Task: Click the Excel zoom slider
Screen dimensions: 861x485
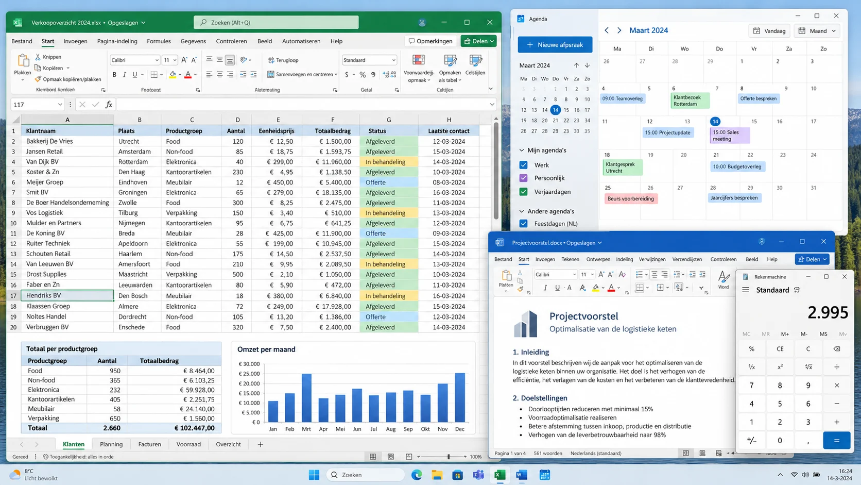Action: (x=449, y=457)
